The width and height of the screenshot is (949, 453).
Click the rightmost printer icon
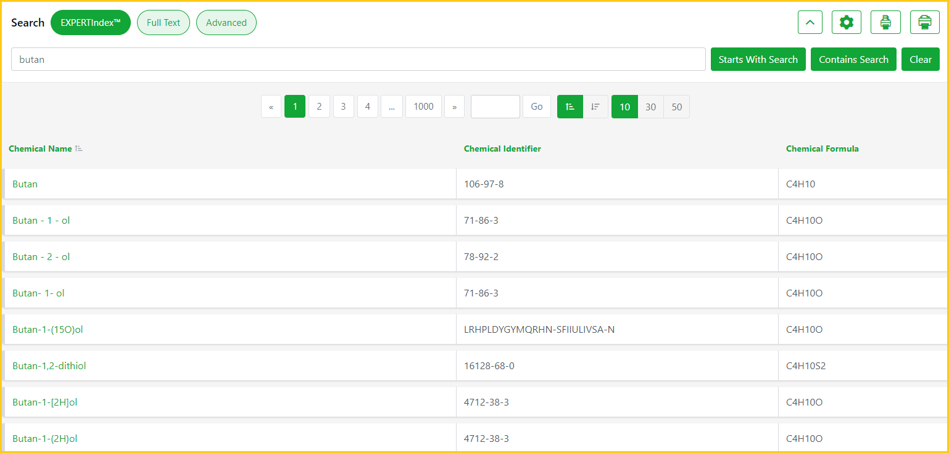point(924,23)
